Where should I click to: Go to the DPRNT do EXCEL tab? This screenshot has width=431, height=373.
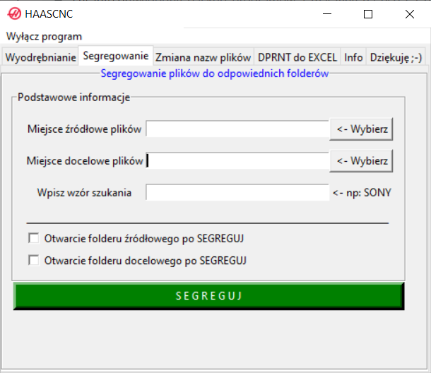click(x=297, y=57)
